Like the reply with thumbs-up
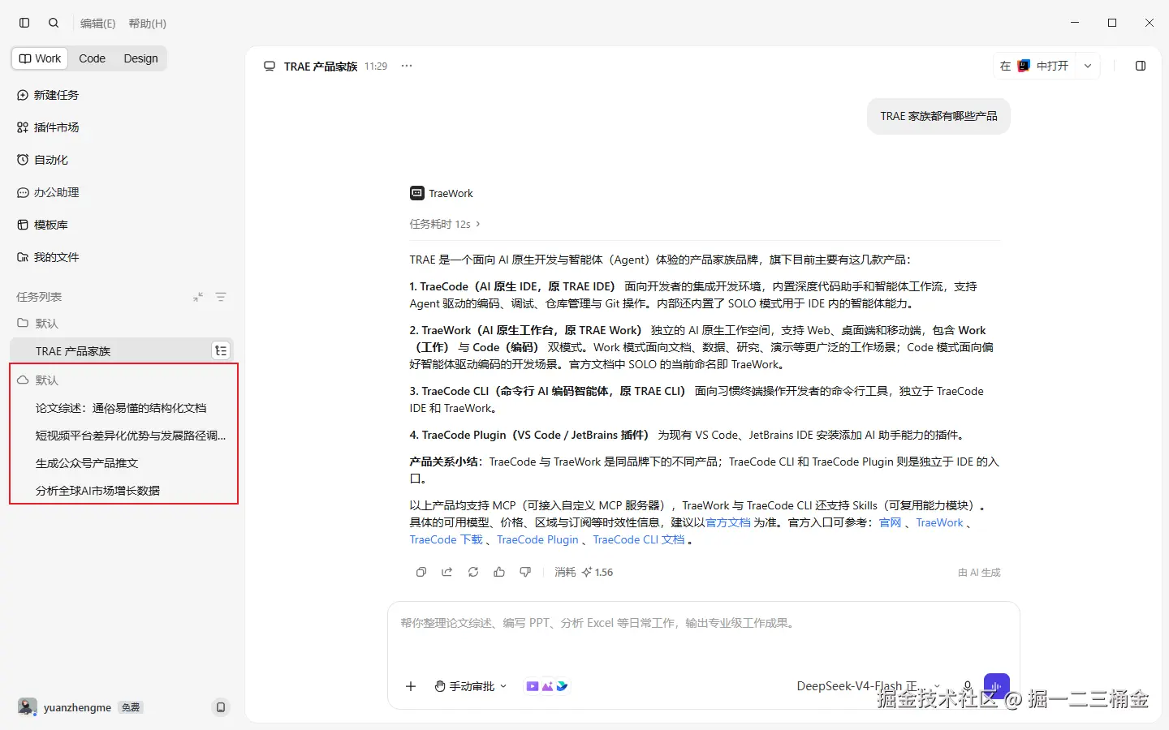This screenshot has height=730, width=1169. tap(499, 572)
